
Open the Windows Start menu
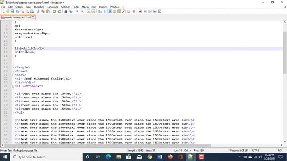point(5,157)
